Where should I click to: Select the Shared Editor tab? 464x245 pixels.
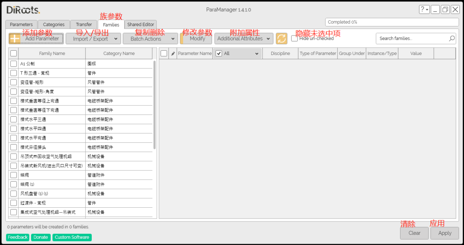(141, 25)
